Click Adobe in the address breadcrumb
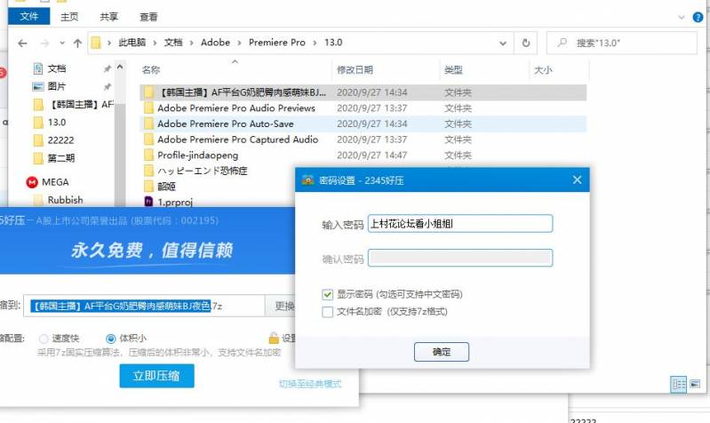710x423 pixels. click(215, 43)
